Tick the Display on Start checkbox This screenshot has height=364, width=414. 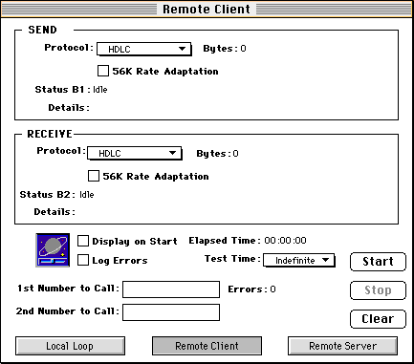pos(83,241)
